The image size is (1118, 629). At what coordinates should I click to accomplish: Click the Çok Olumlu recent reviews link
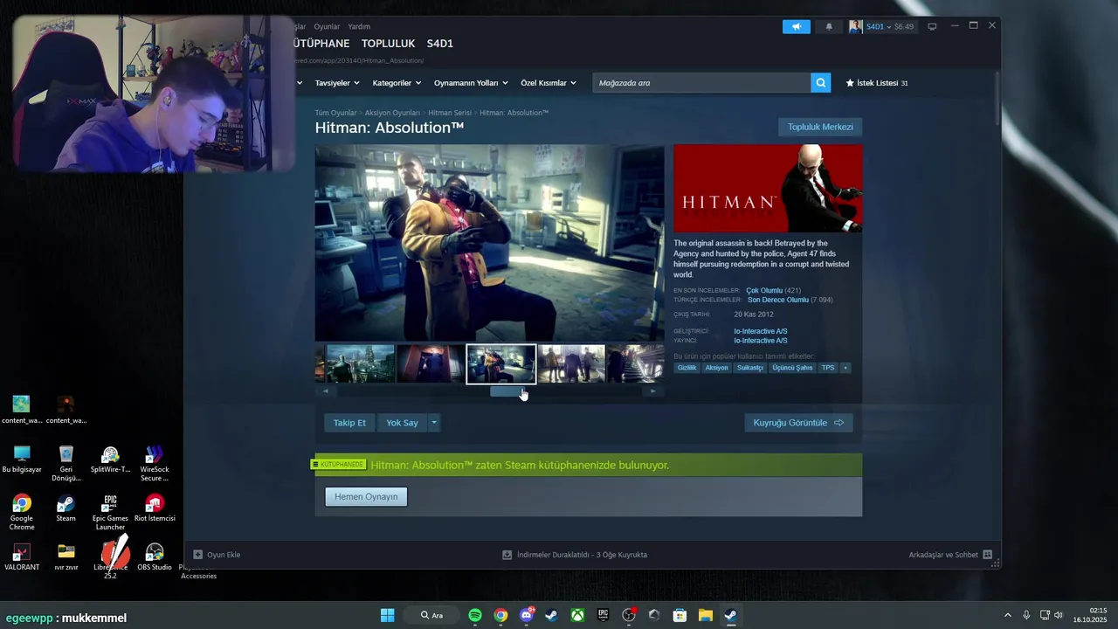764,290
